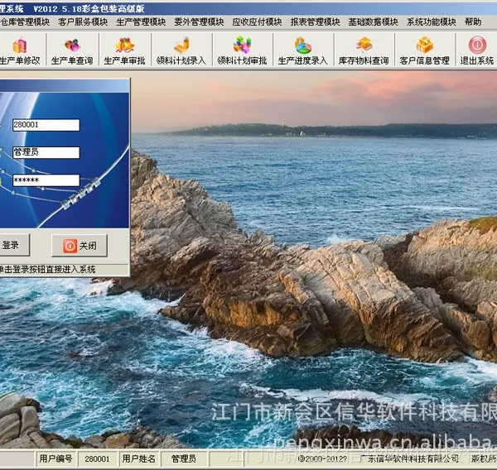This screenshot has height=470, width=497.
Task: Click the 用户姓名 label in the status bar
Action: (x=139, y=458)
